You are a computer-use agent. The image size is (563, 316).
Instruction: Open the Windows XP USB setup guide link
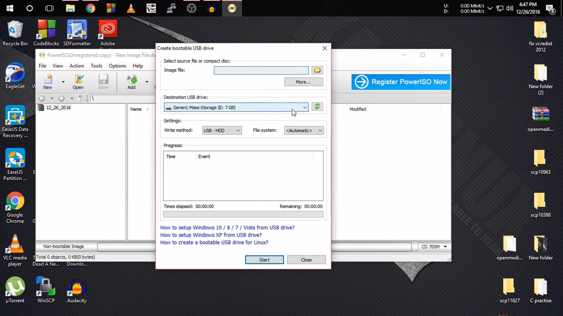coord(211,235)
